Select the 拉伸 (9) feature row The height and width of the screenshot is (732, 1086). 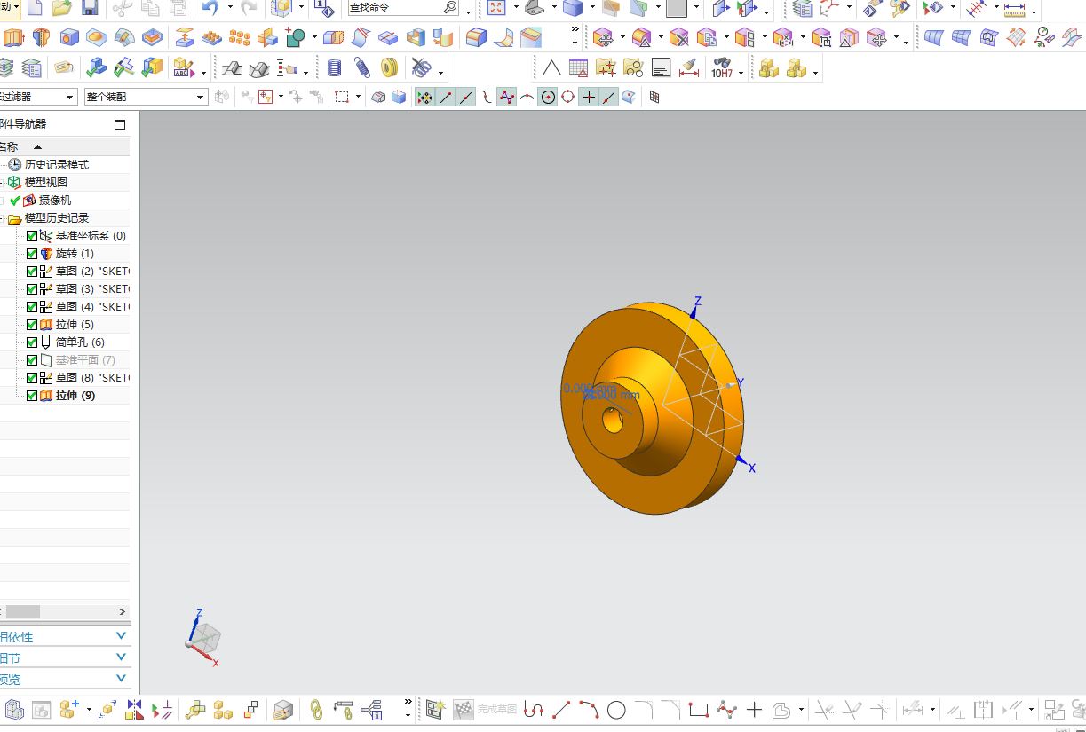(x=75, y=396)
